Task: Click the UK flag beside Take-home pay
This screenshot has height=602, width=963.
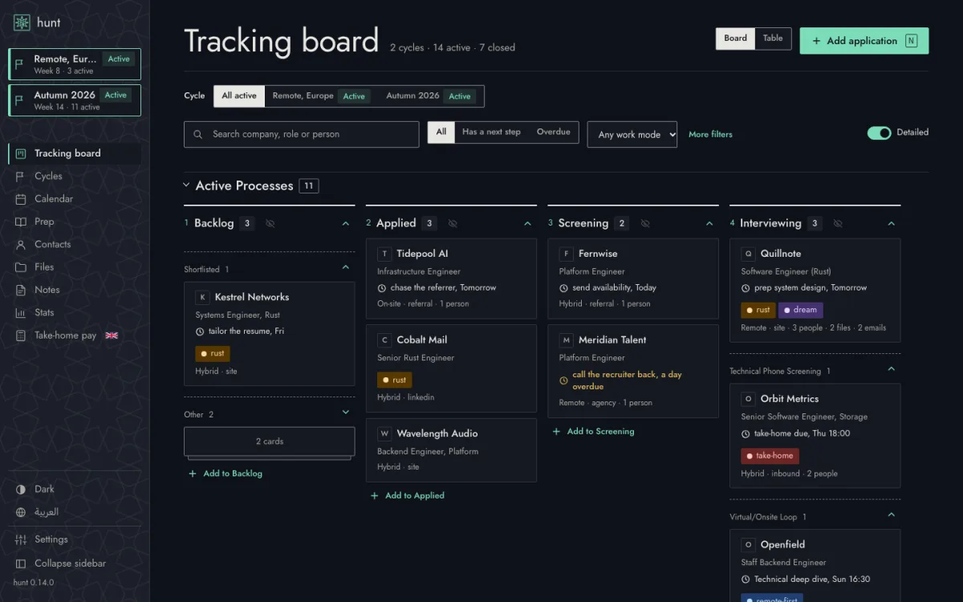Action: (x=112, y=336)
